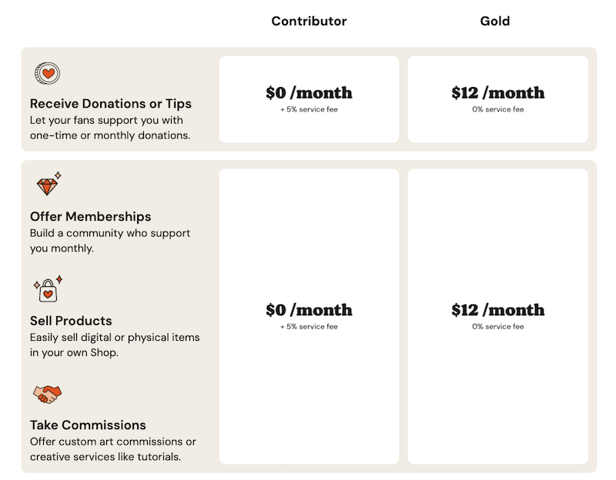This screenshot has width=616, height=480.
Task: Open the Sell Products heading
Action: pyautogui.click(x=71, y=321)
